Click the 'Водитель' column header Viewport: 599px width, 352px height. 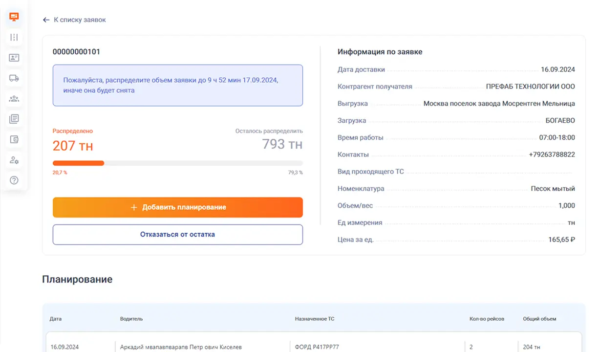tap(131, 319)
